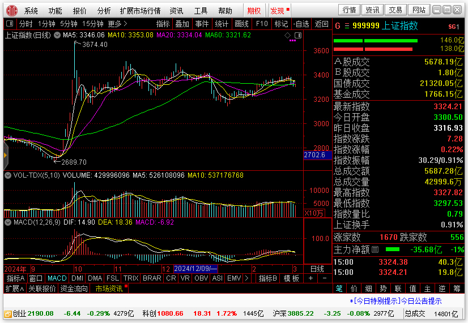
Task: Zoom out chart with the − button
Action: tap(325, 278)
